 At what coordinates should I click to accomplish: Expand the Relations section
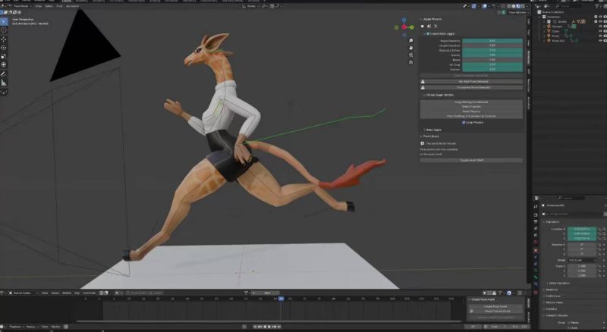tap(543, 290)
